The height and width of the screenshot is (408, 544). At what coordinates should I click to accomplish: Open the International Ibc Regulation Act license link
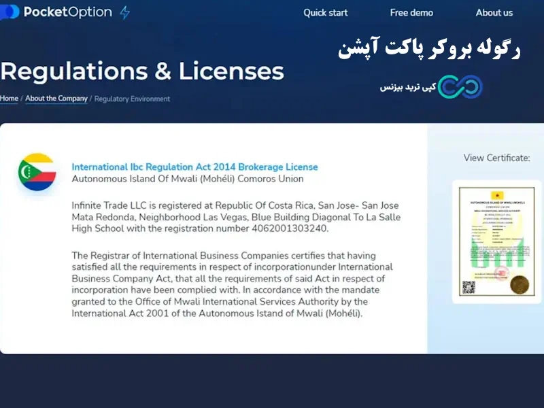[194, 167]
